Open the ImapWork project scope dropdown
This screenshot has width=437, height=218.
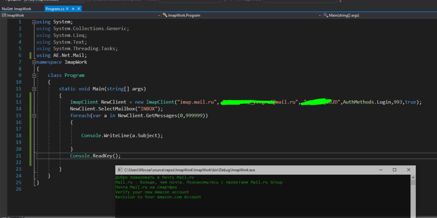[81, 15]
